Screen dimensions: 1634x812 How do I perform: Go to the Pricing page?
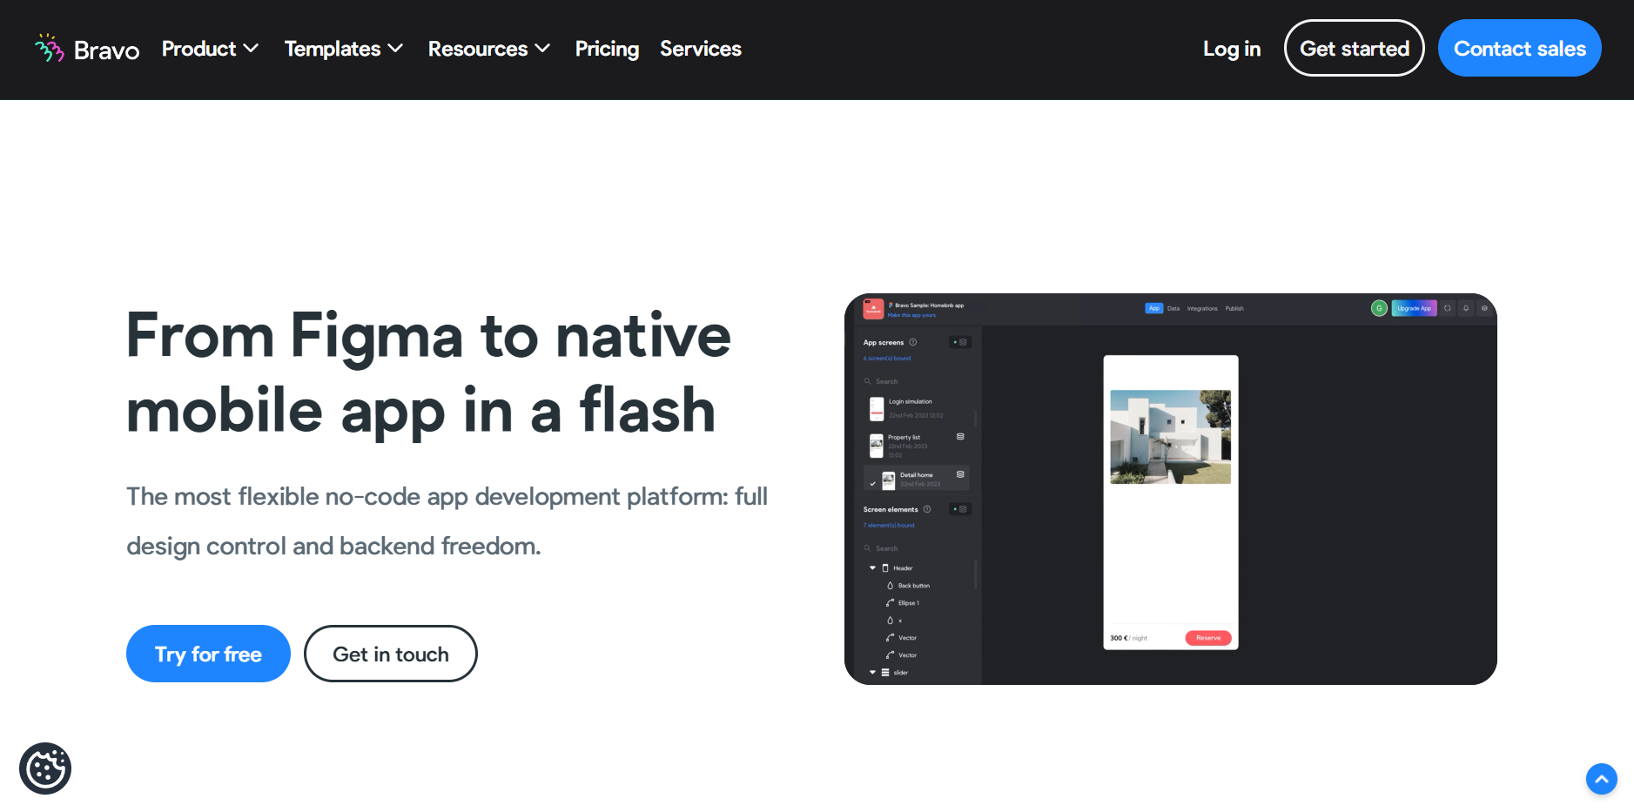click(x=607, y=49)
